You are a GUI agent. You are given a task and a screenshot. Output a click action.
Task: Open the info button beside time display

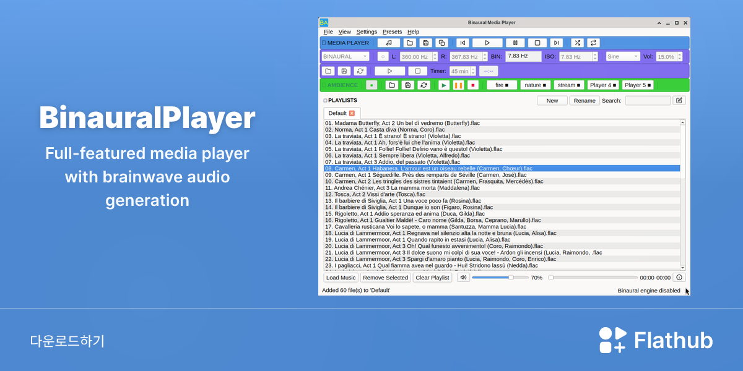679,278
